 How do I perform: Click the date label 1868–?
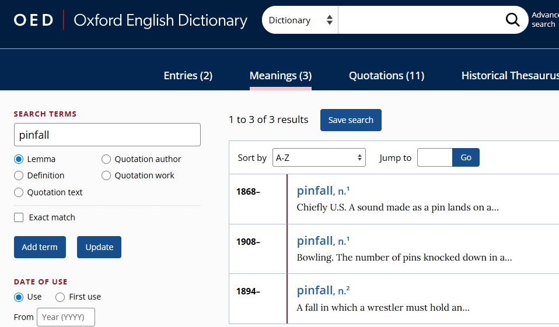pyautogui.click(x=248, y=192)
